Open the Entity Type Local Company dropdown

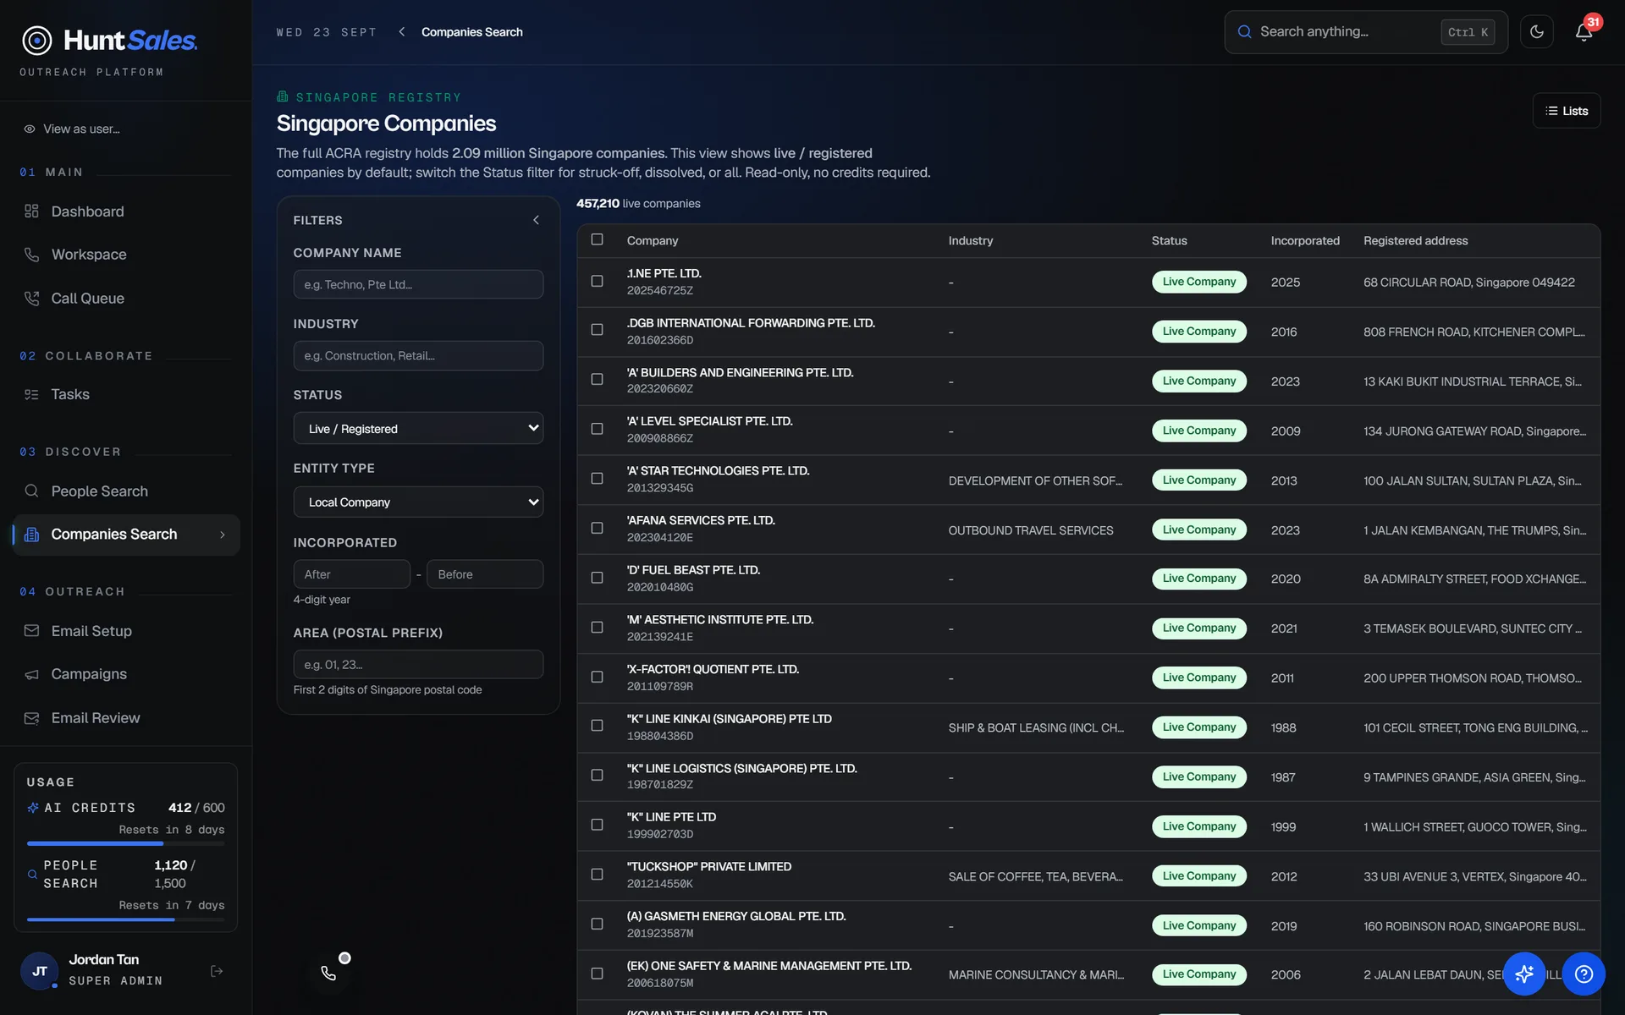pyautogui.click(x=418, y=502)
